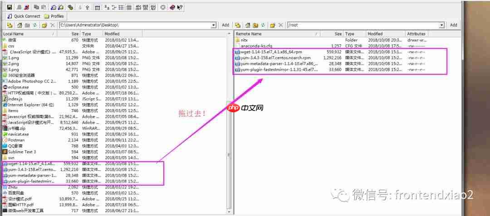Select yum-3.4.3-158.el7.centos.noarch.rpm in remote pane

pyautogui.click(x=273, y=58)
